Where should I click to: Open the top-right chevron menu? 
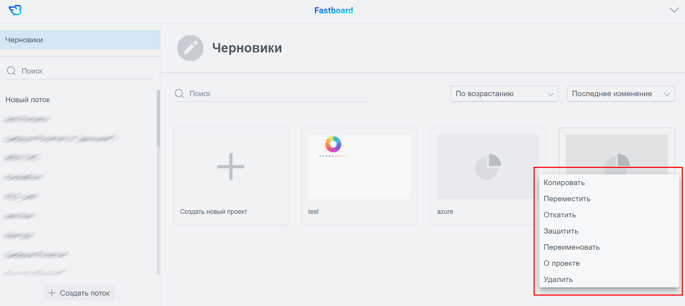coord(674,10)
